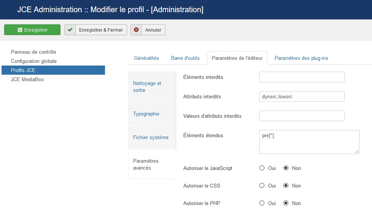The width and height of the screenshot is (372, 218).
Task: Click the Autoriser le CSS label
Action: click(202, 186)
